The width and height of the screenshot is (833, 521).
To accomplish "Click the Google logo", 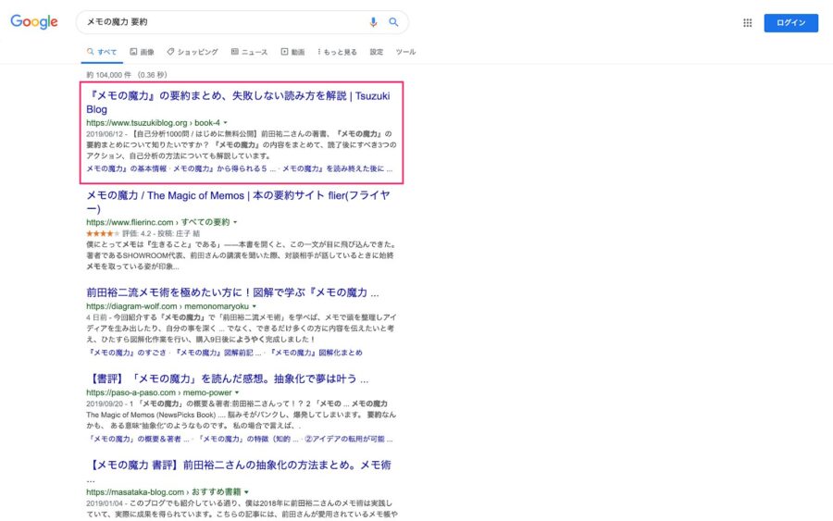I will 34,22.
